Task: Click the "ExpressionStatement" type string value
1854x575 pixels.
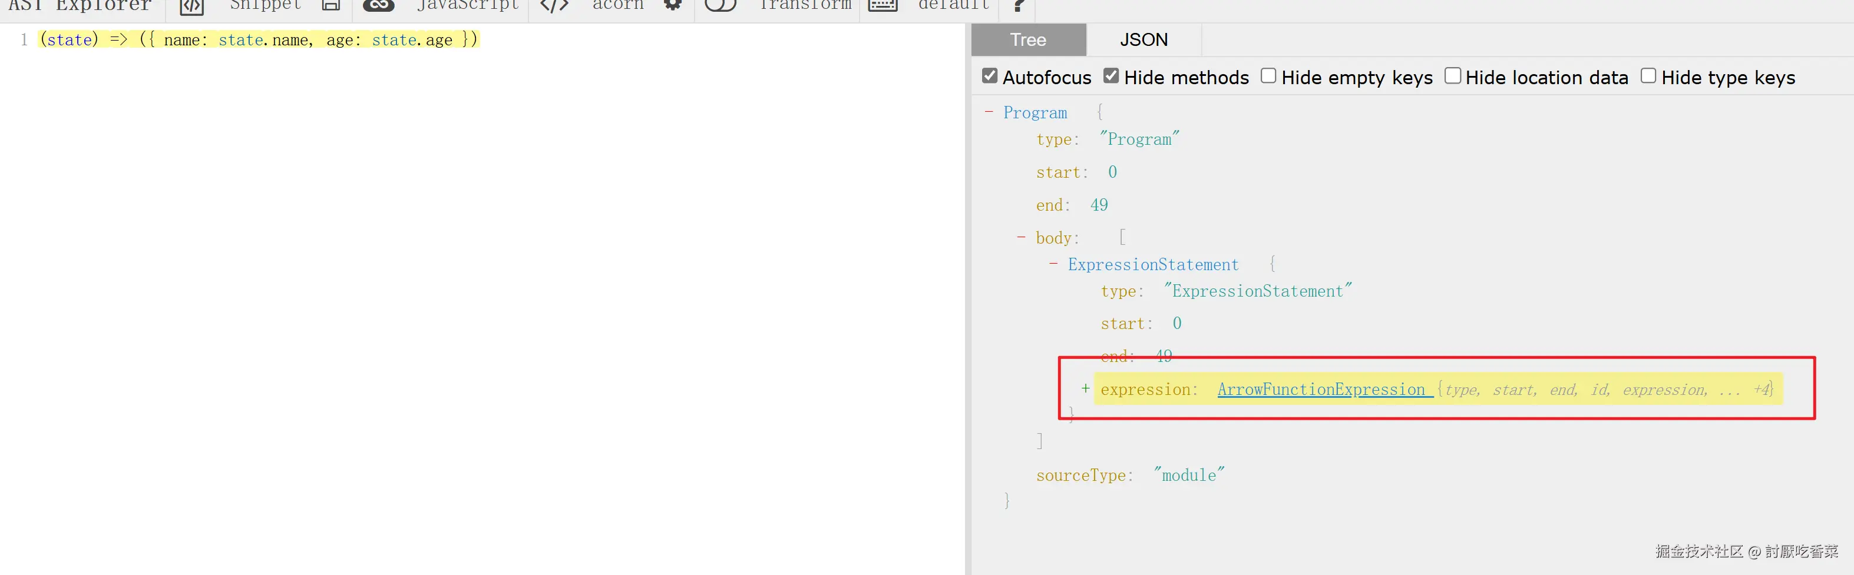Action: pos(1258,291)
